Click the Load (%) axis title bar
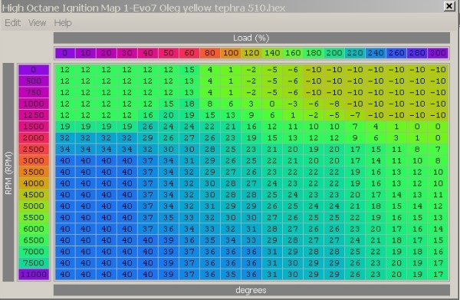 point(251,38)
